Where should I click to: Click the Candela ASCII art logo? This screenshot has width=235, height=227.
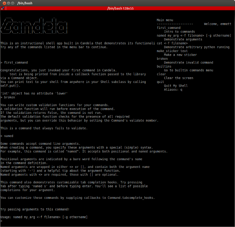coord(34,26)
